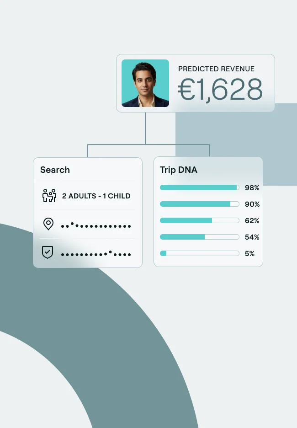Click the profile photo thumbnail

click(145, 83)
